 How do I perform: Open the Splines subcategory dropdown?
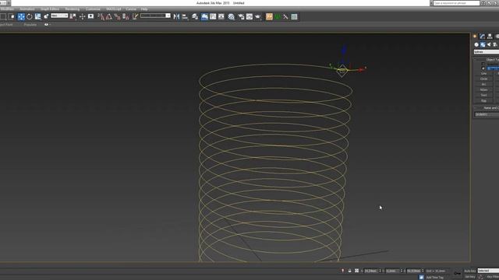(487, 52)
